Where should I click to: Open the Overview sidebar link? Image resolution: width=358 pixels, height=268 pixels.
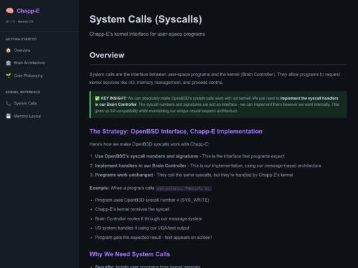pos(22,50)
